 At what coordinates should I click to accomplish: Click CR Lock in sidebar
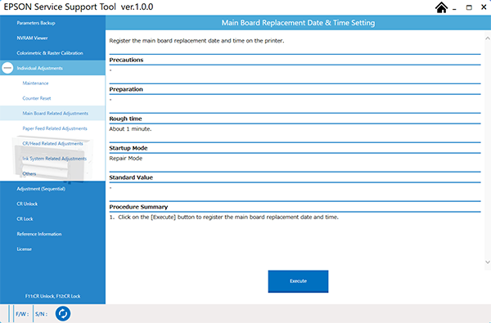point(52,219)
